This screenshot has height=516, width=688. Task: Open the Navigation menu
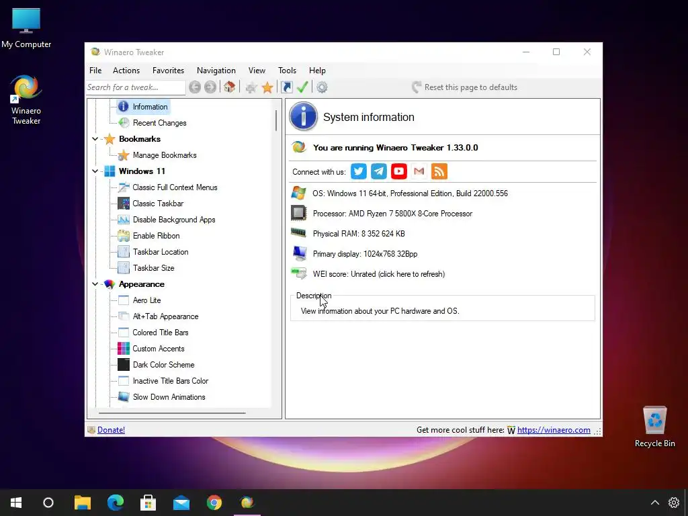pyautogui.click(x=216, y=70)
